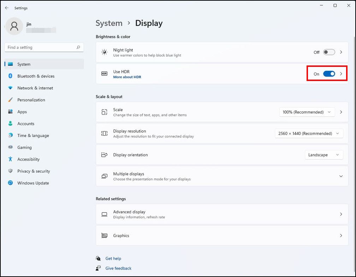Open the More about HDR link
The width and height of the screenshot is (356, 277).
tap(127, 77)
